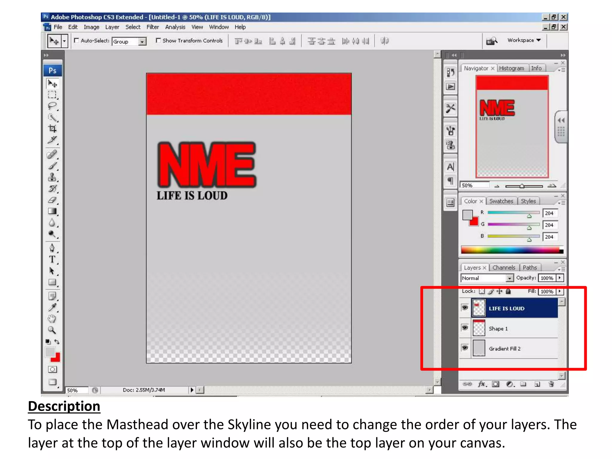Toggle Quick Mask mode
612x459 pixels.
52,369
